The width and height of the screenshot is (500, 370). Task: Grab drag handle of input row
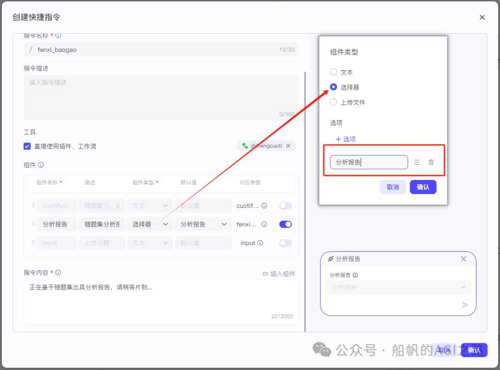click(33, 243)
